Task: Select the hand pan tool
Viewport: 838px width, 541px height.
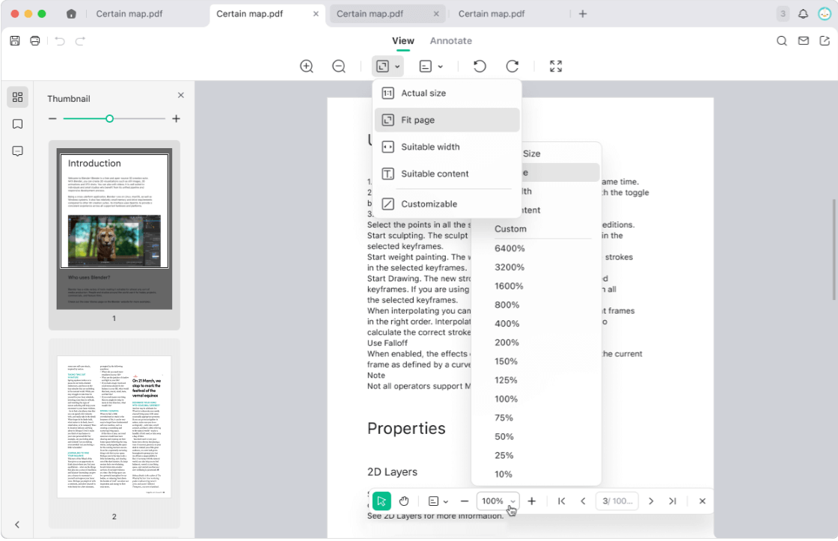Action: [404, 501]
